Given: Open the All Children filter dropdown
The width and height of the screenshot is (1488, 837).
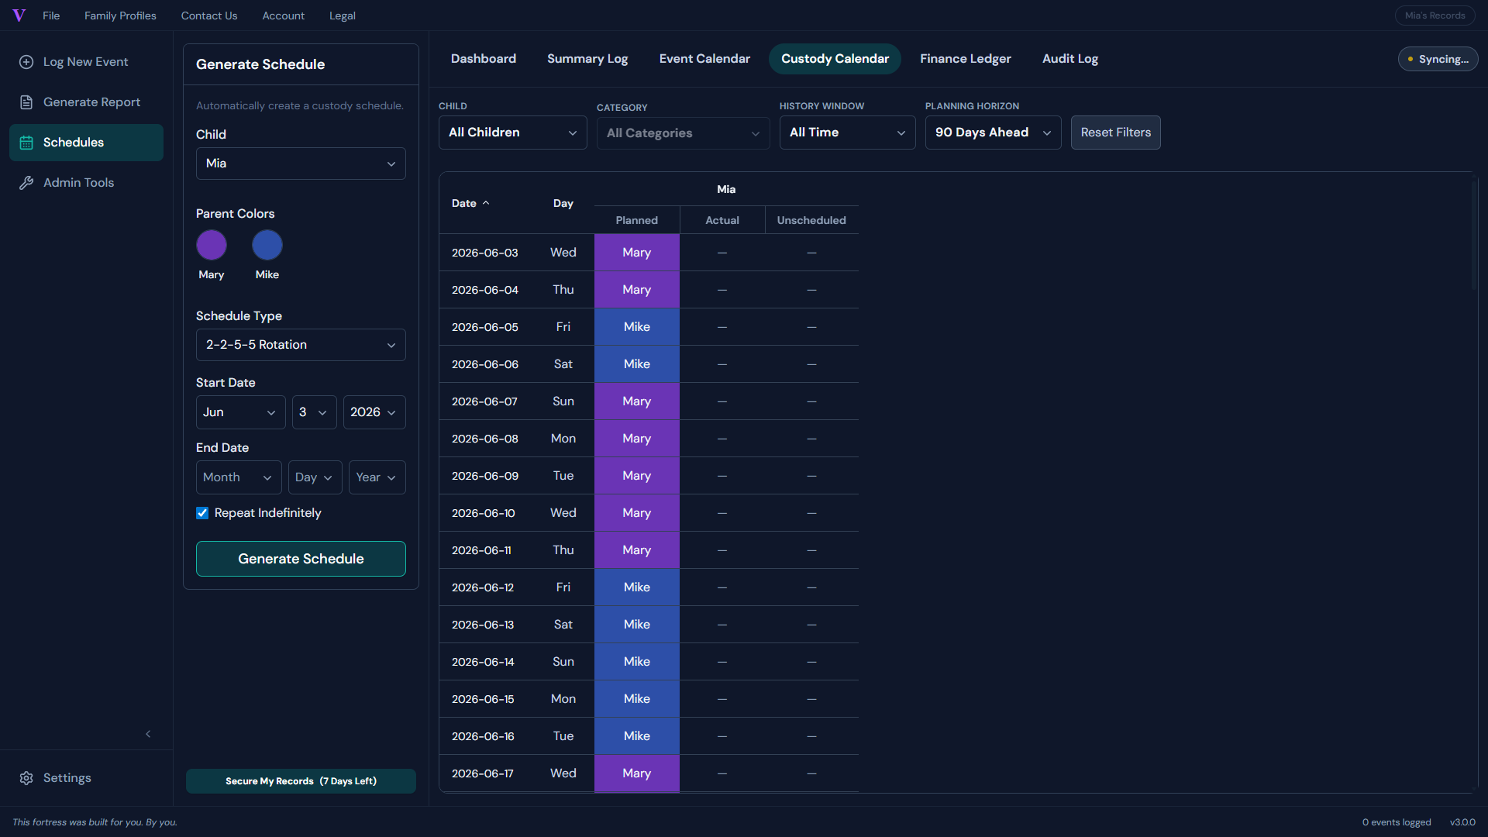Looking at the screenshot, I should pos(512,133).
